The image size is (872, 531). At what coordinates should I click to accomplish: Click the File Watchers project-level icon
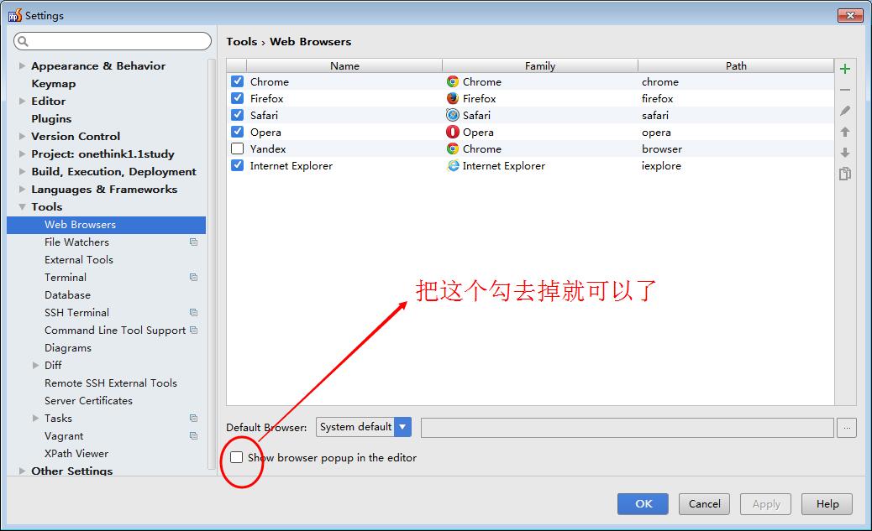click(x=193, y=242)
